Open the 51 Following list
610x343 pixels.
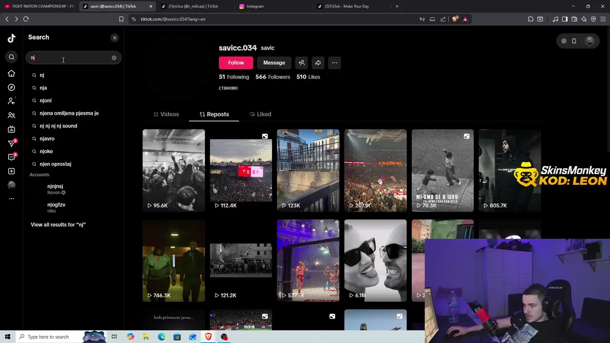tap(234, 77)
